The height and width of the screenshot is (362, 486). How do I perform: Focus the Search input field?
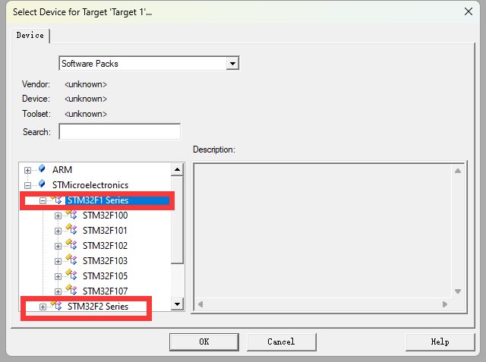tap(120, 131)
